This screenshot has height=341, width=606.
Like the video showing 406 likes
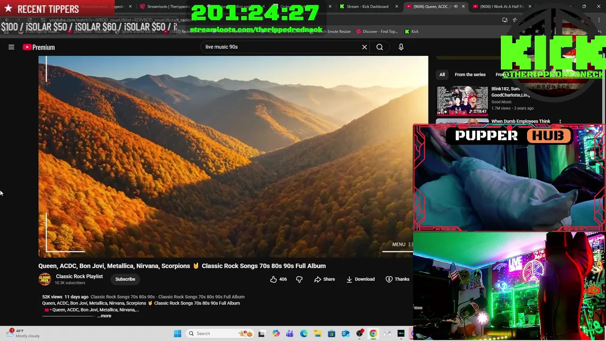coord(278,279)
